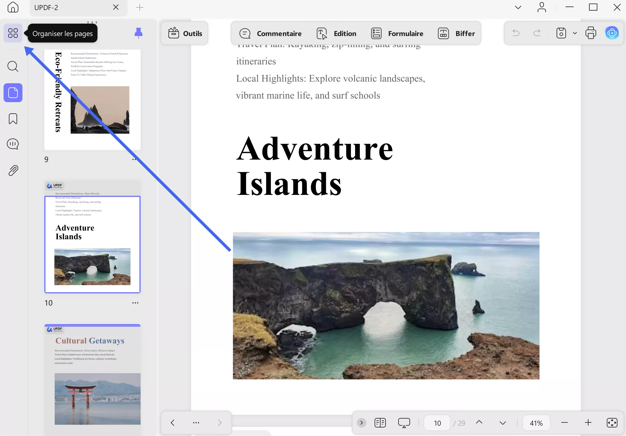This screenshot has height=436, width=626.
Task: Select the search icon in the sidebar
Action: click(13, 66)
